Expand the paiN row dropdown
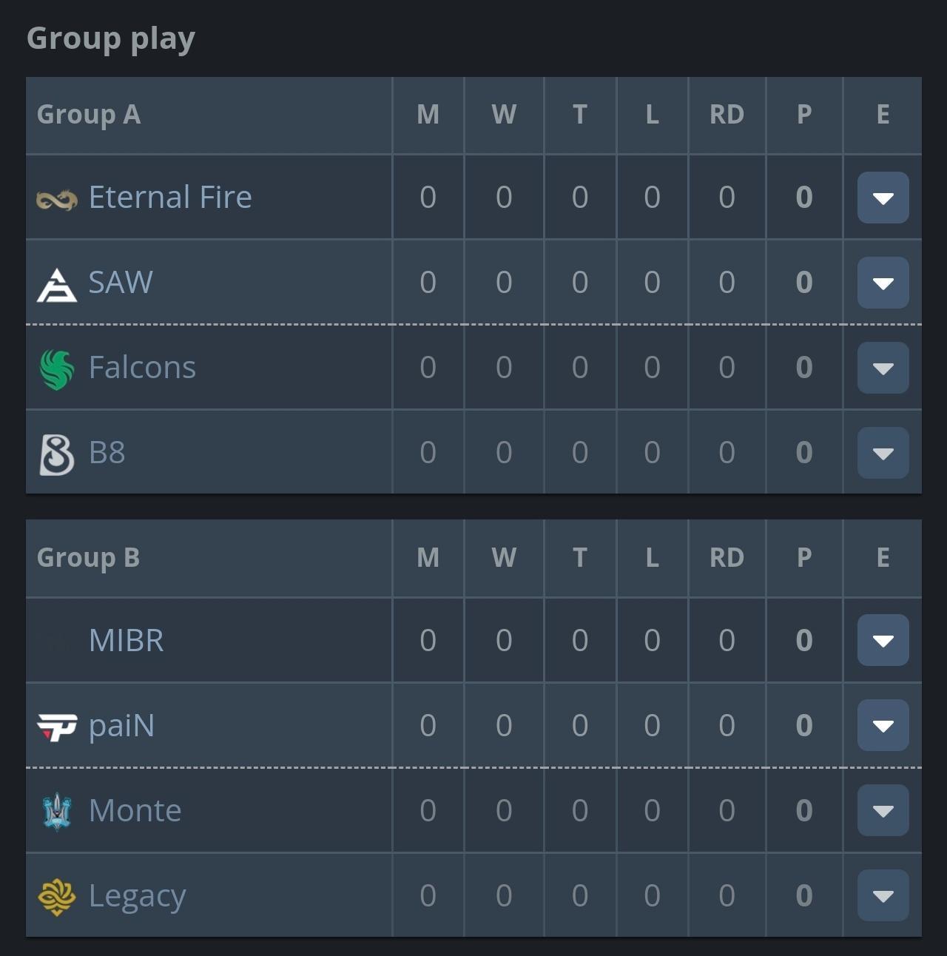 point(883,725)
